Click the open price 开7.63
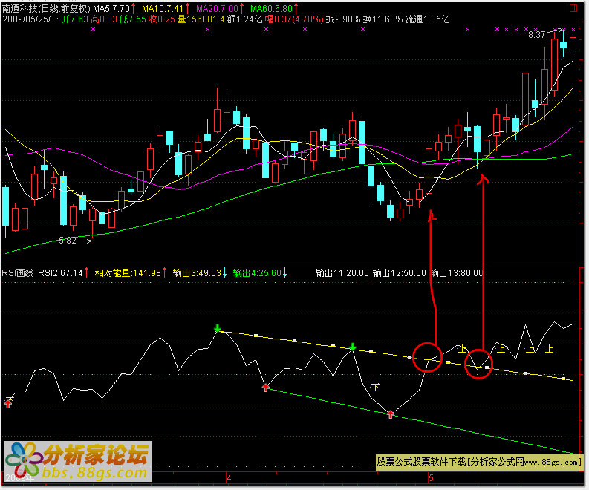This screenshot has width=589, height=490. (x=75, y=19)
